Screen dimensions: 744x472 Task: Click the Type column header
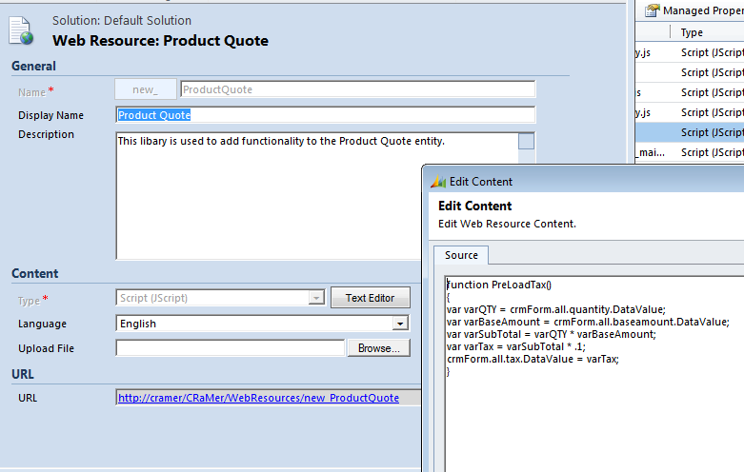coord(693,32)
